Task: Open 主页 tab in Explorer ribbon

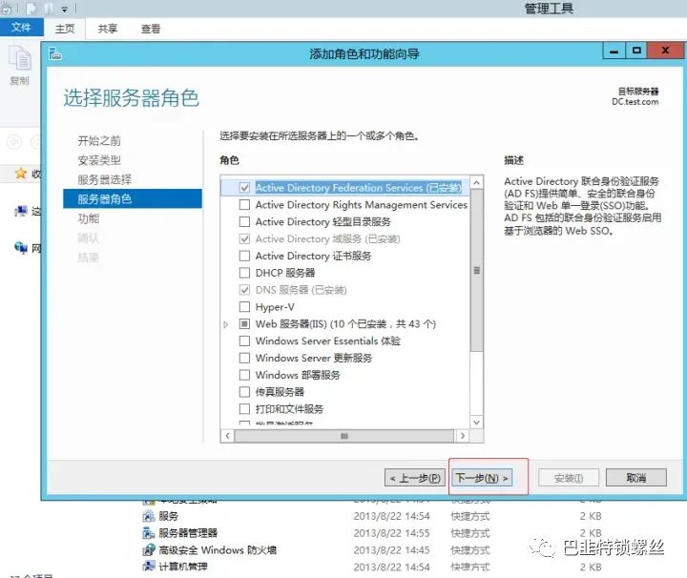Action: coord(65,29)
